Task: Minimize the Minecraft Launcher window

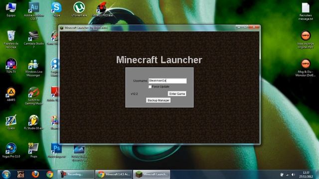Action: [x=239, y=27]
